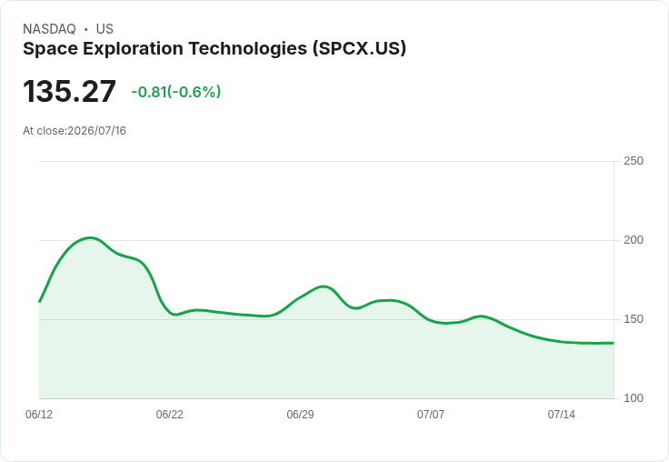This screenshot has height=462, width=669.
Task: Click the US market label
Action: [x=105, y=29]
